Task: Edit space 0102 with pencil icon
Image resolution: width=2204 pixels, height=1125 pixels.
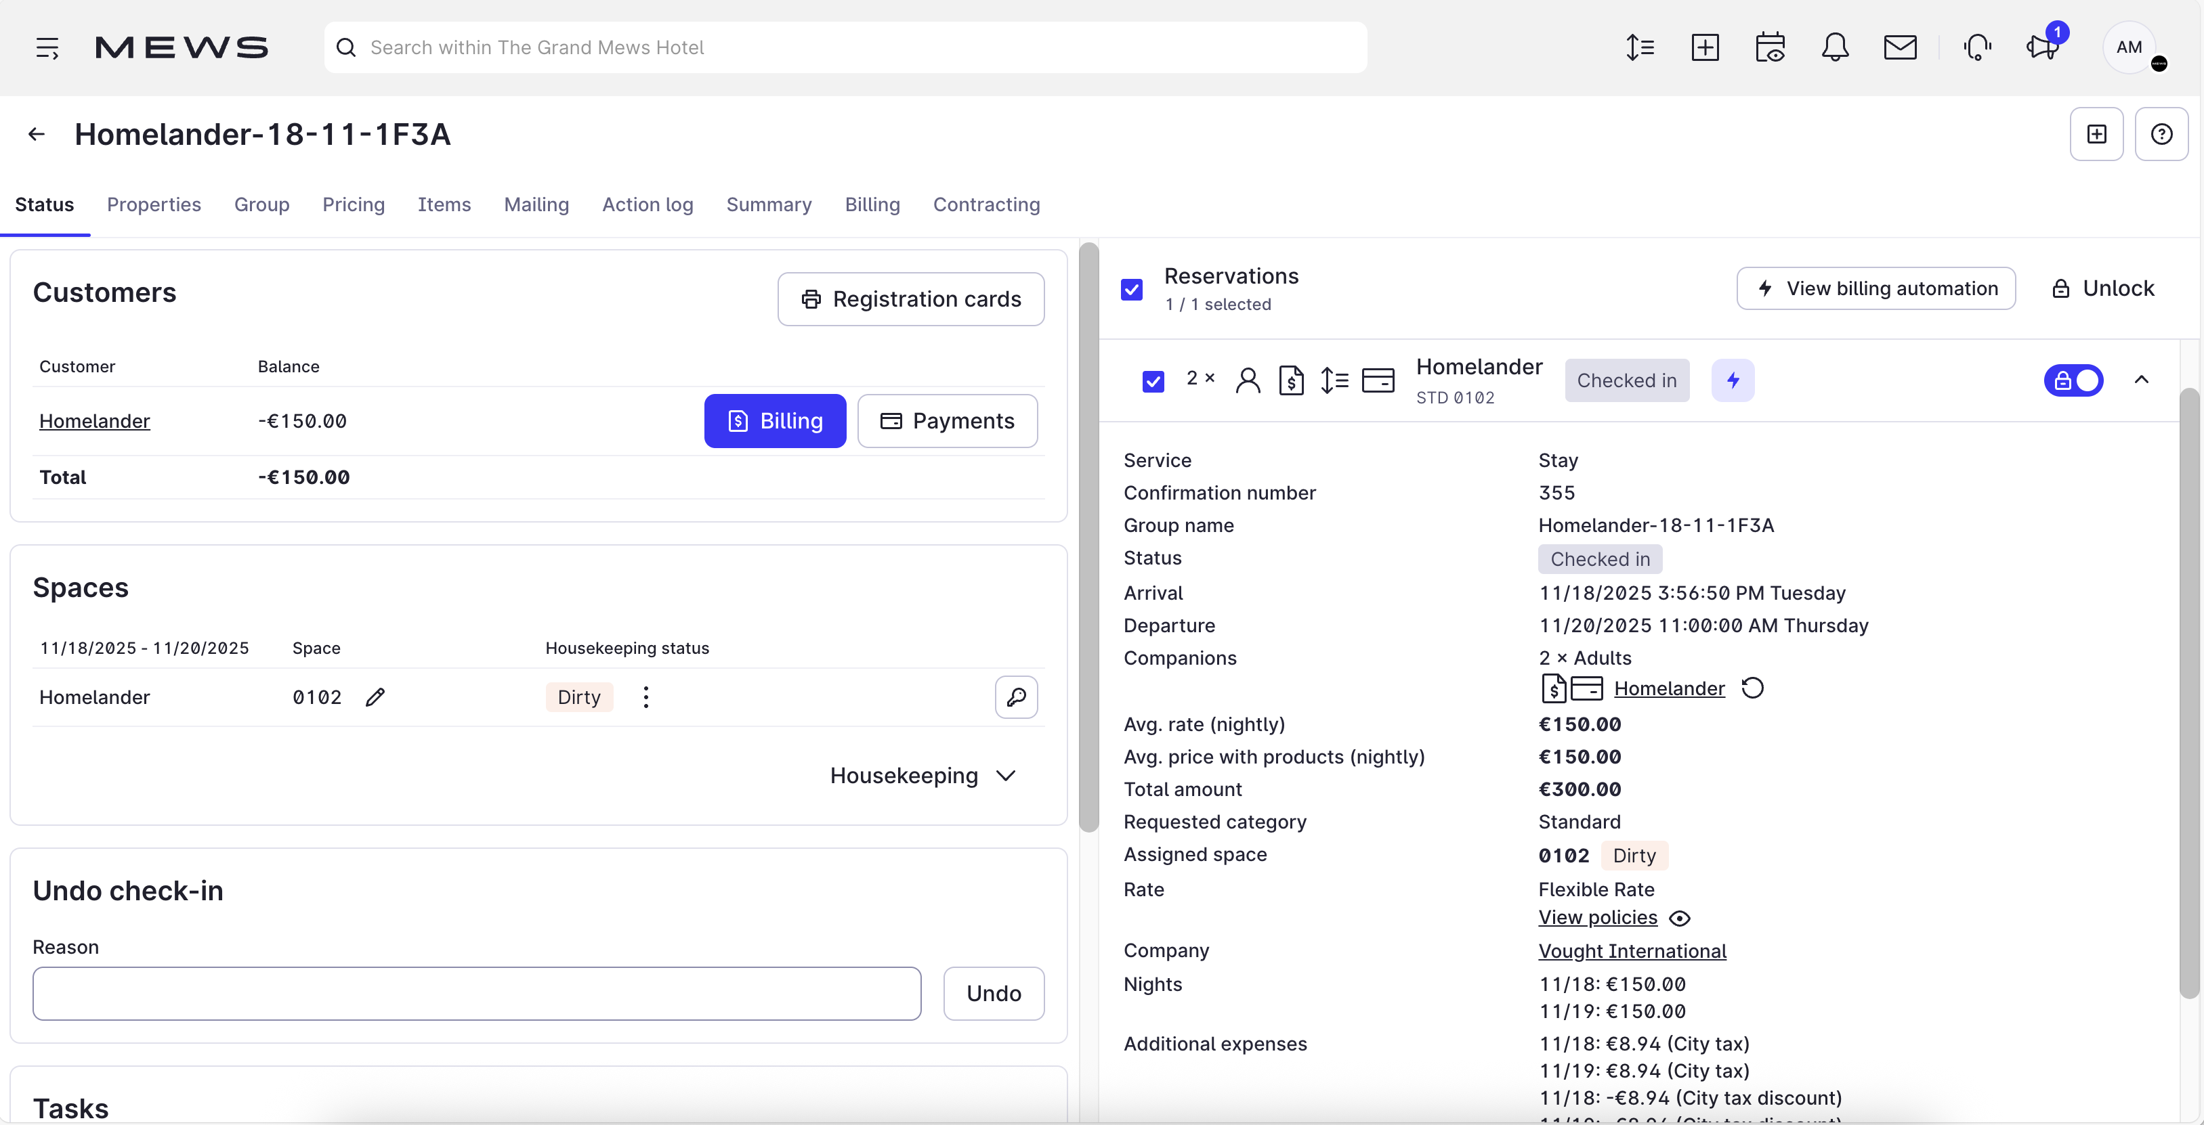Action: coord(375,698)
